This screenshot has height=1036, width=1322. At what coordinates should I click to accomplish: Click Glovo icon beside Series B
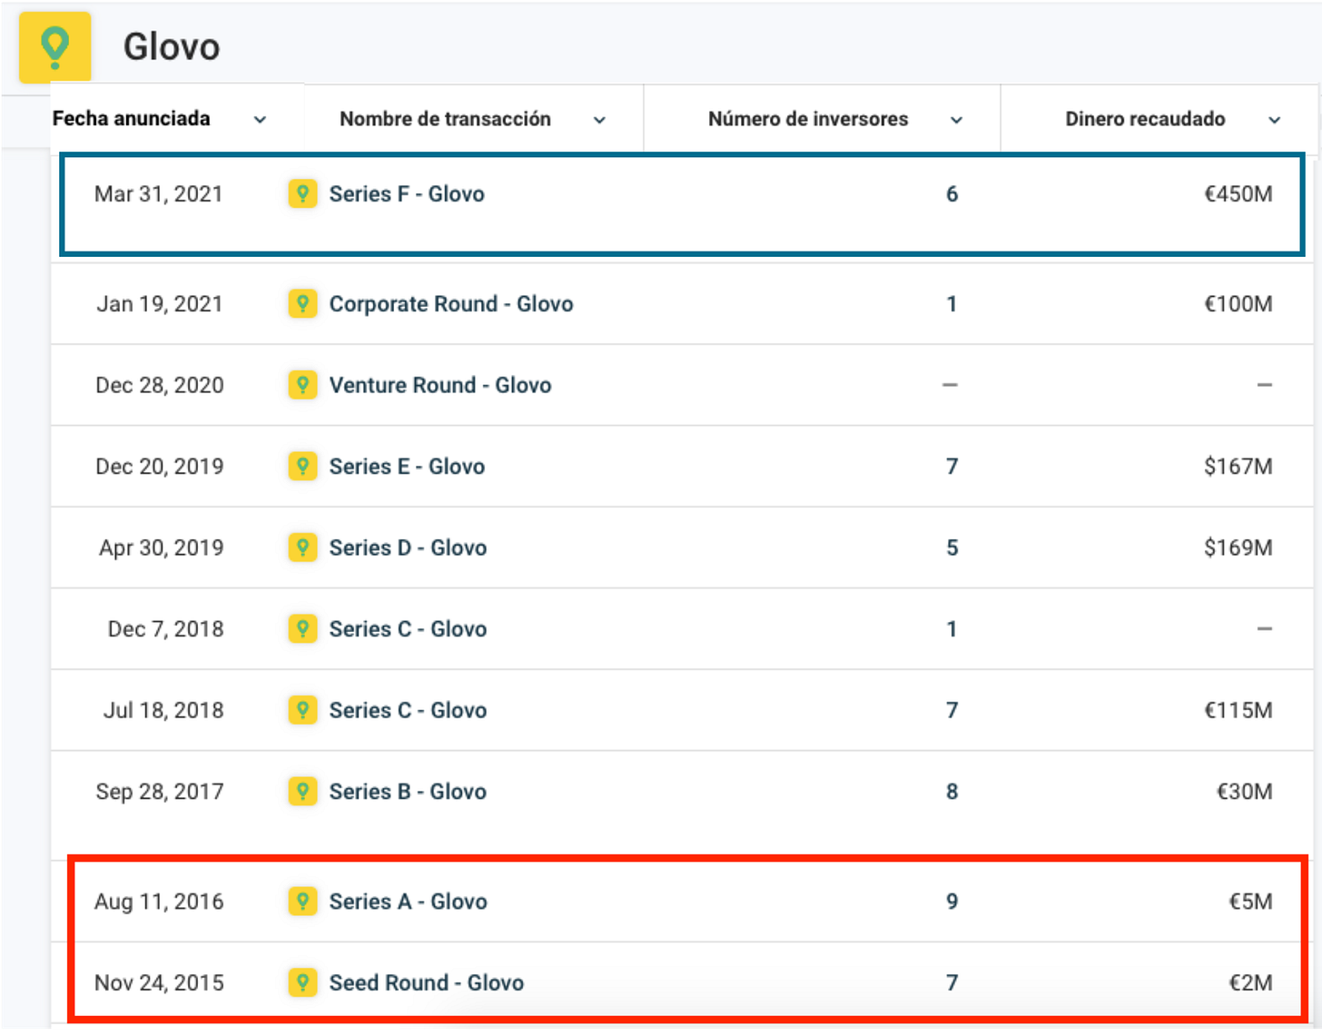click(x=302, y=791)
